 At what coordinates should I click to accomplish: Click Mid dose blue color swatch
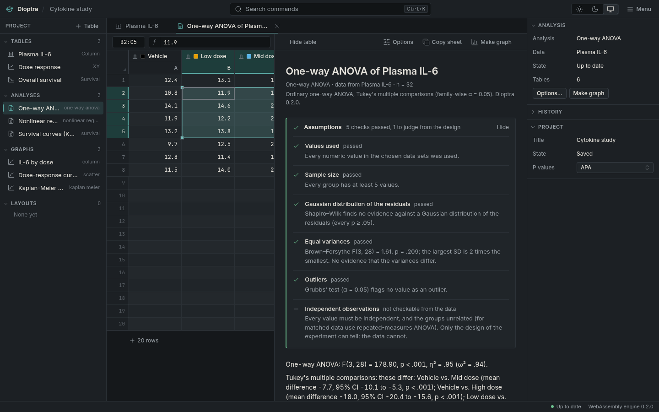[249, 56]
